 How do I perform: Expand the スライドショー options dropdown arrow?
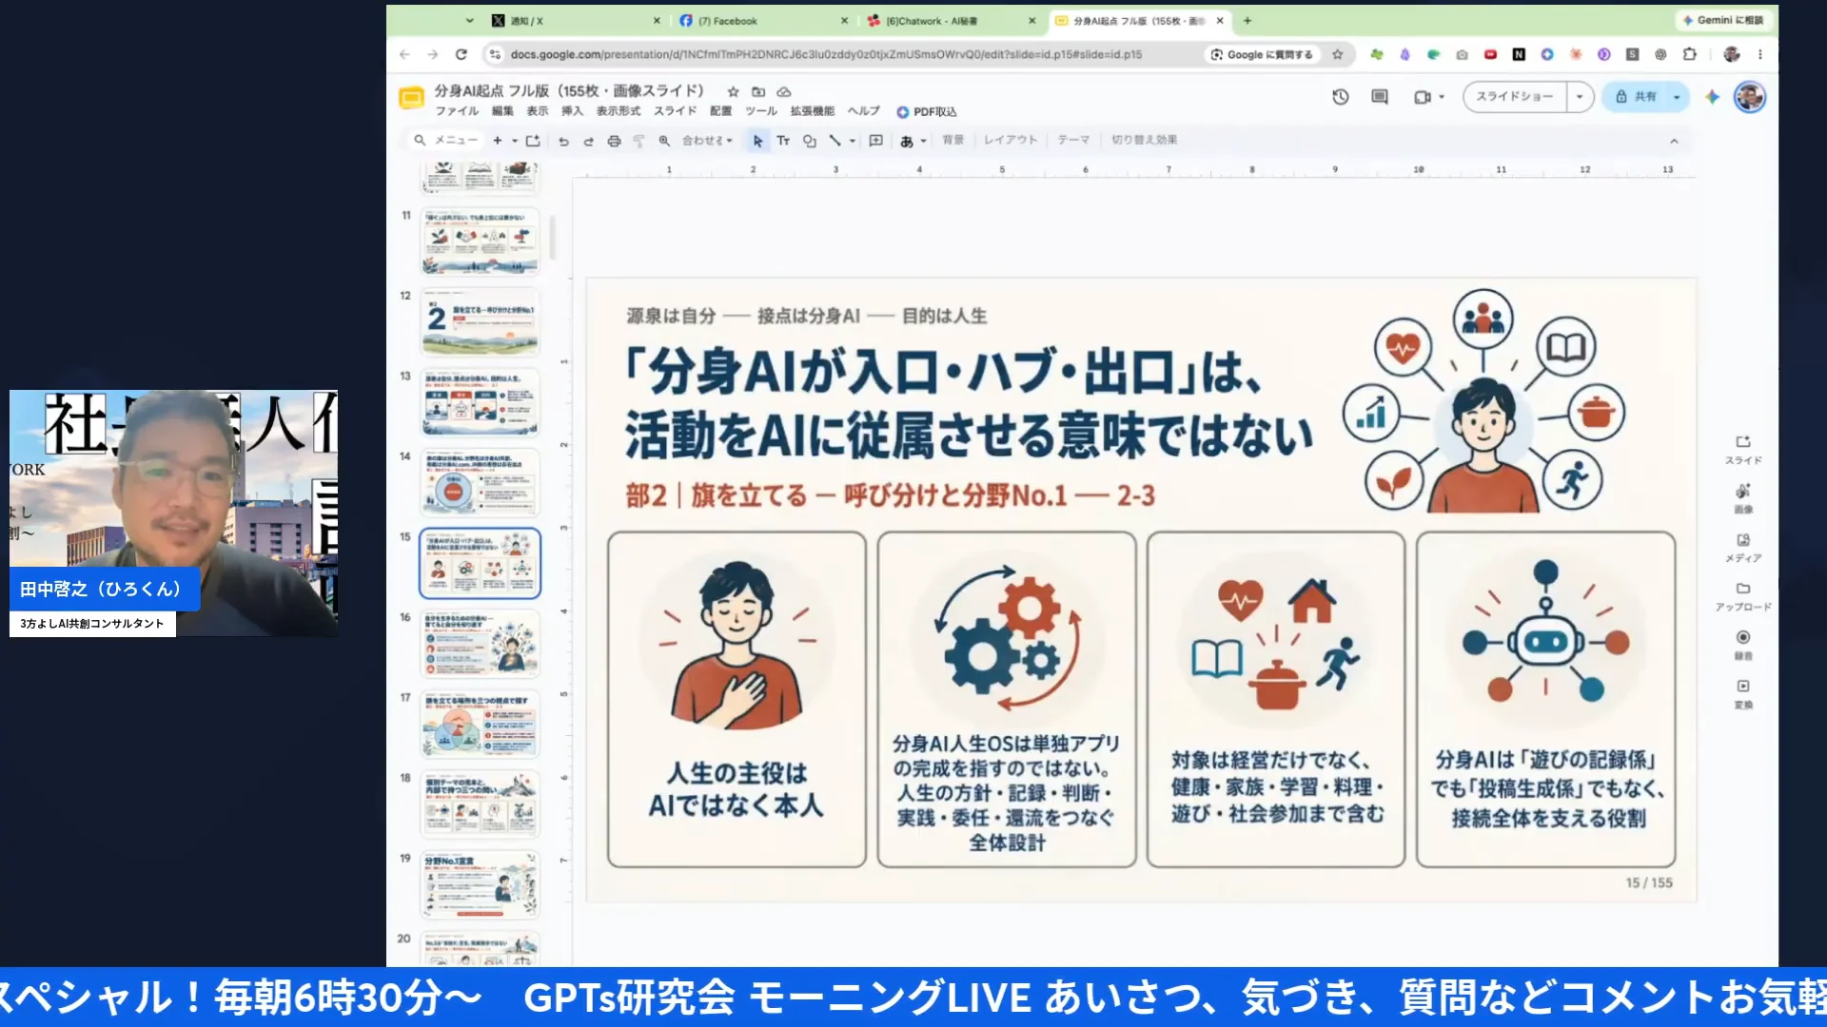pos(1580,97)
